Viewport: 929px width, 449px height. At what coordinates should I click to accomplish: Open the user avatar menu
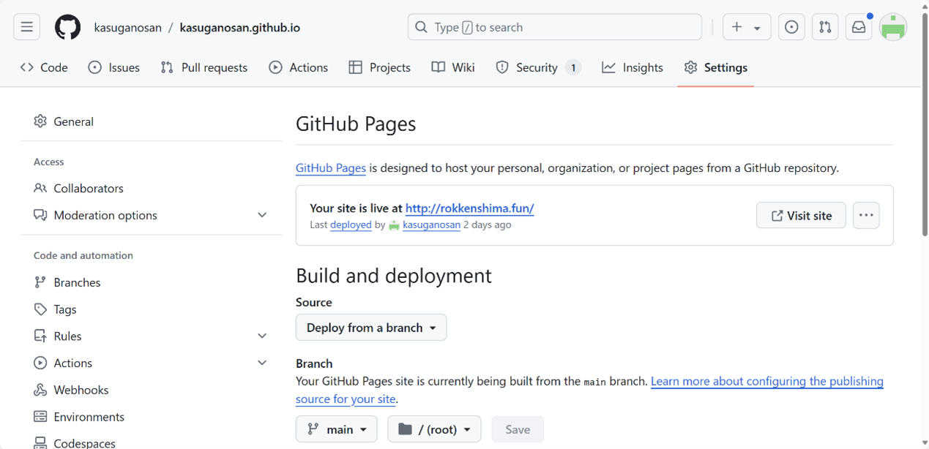(x=893, y=27)
